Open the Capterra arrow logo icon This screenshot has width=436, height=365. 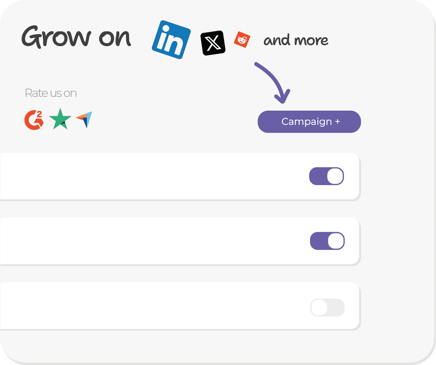click(x=85, y=120)
